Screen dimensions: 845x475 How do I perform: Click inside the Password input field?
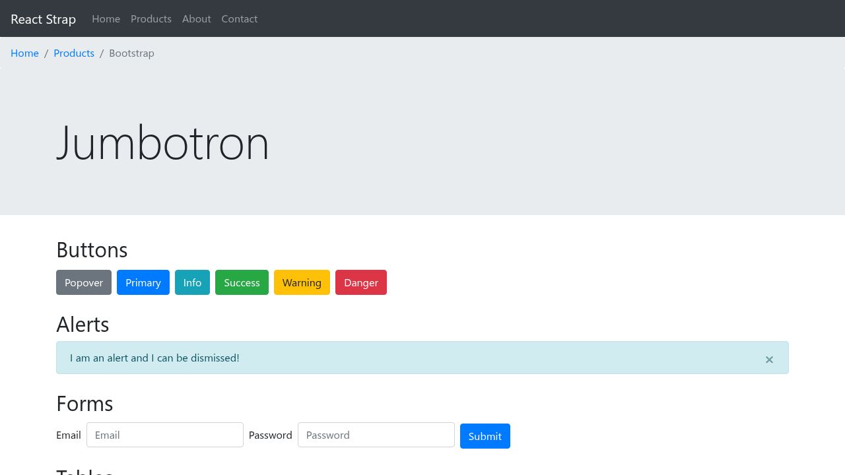[x=376, y=435]
